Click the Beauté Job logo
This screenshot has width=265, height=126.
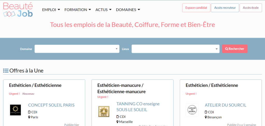coord(18,10)
